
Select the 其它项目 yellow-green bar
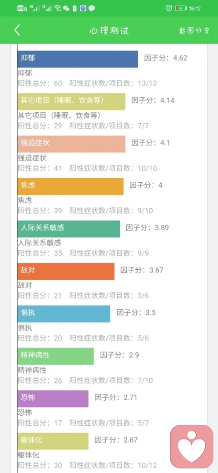[x=71, y=101]
